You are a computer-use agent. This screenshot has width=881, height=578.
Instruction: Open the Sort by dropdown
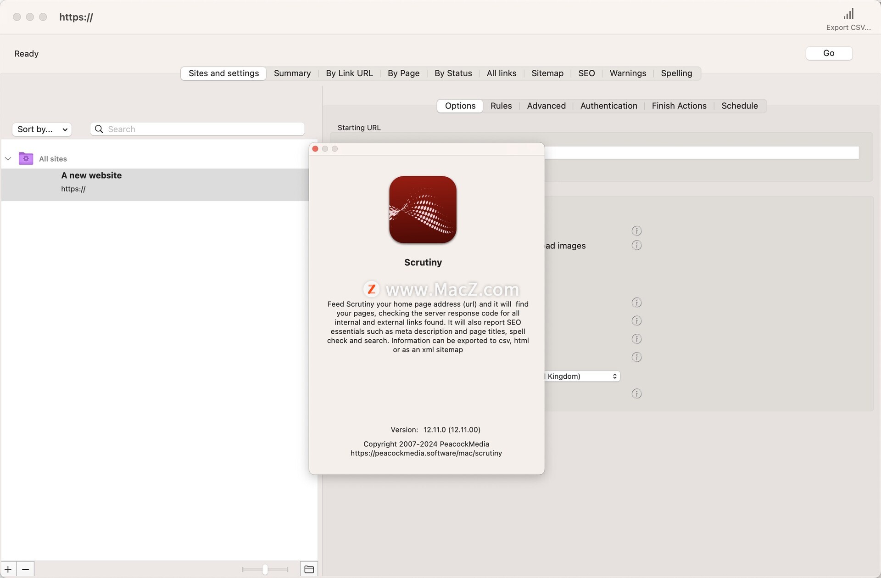(x=42, y=129)
